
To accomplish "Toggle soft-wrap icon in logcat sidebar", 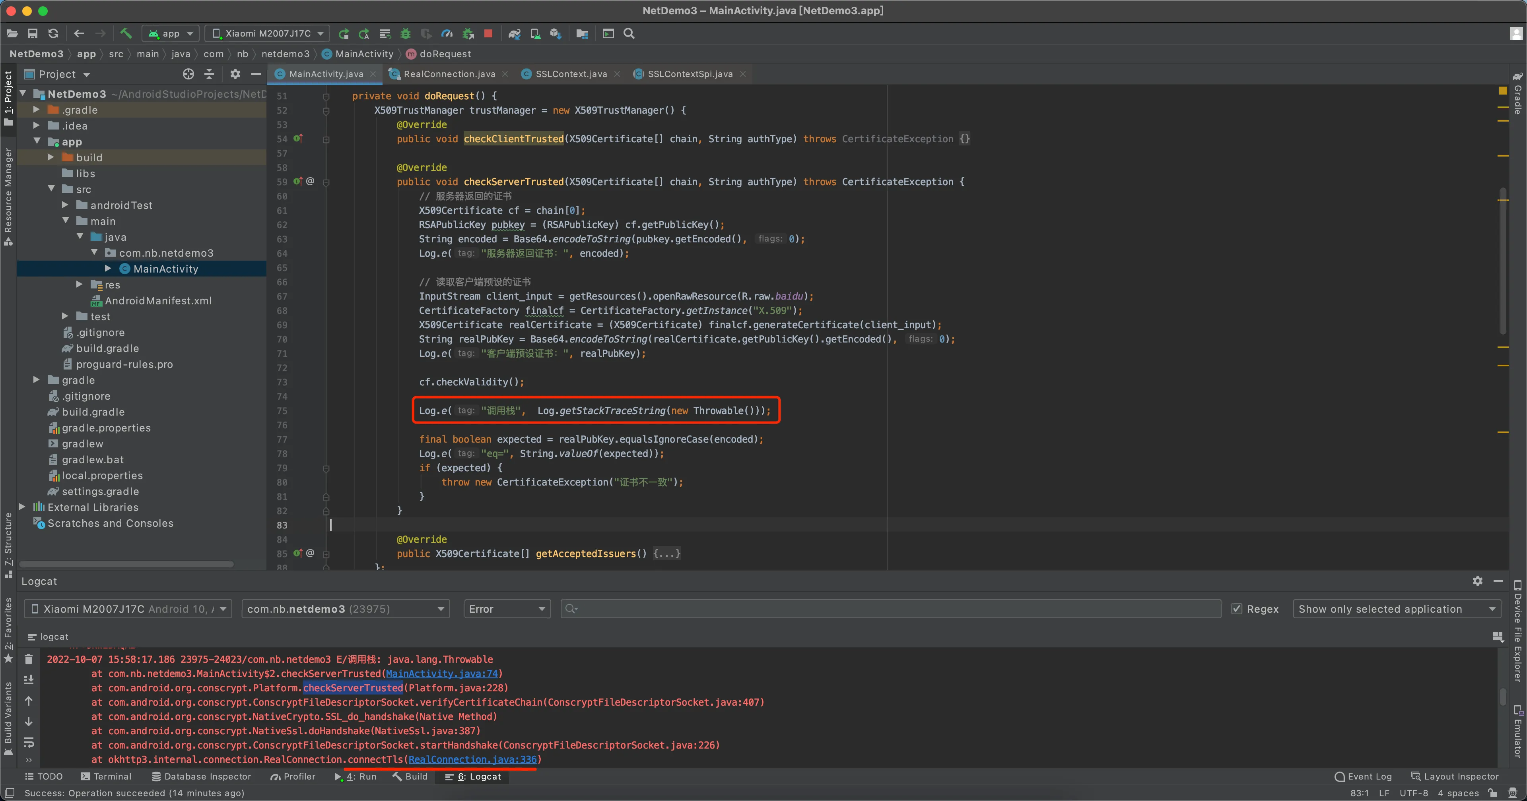I will (x=29, y=742).
